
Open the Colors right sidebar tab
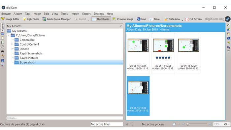pos(228,43)
